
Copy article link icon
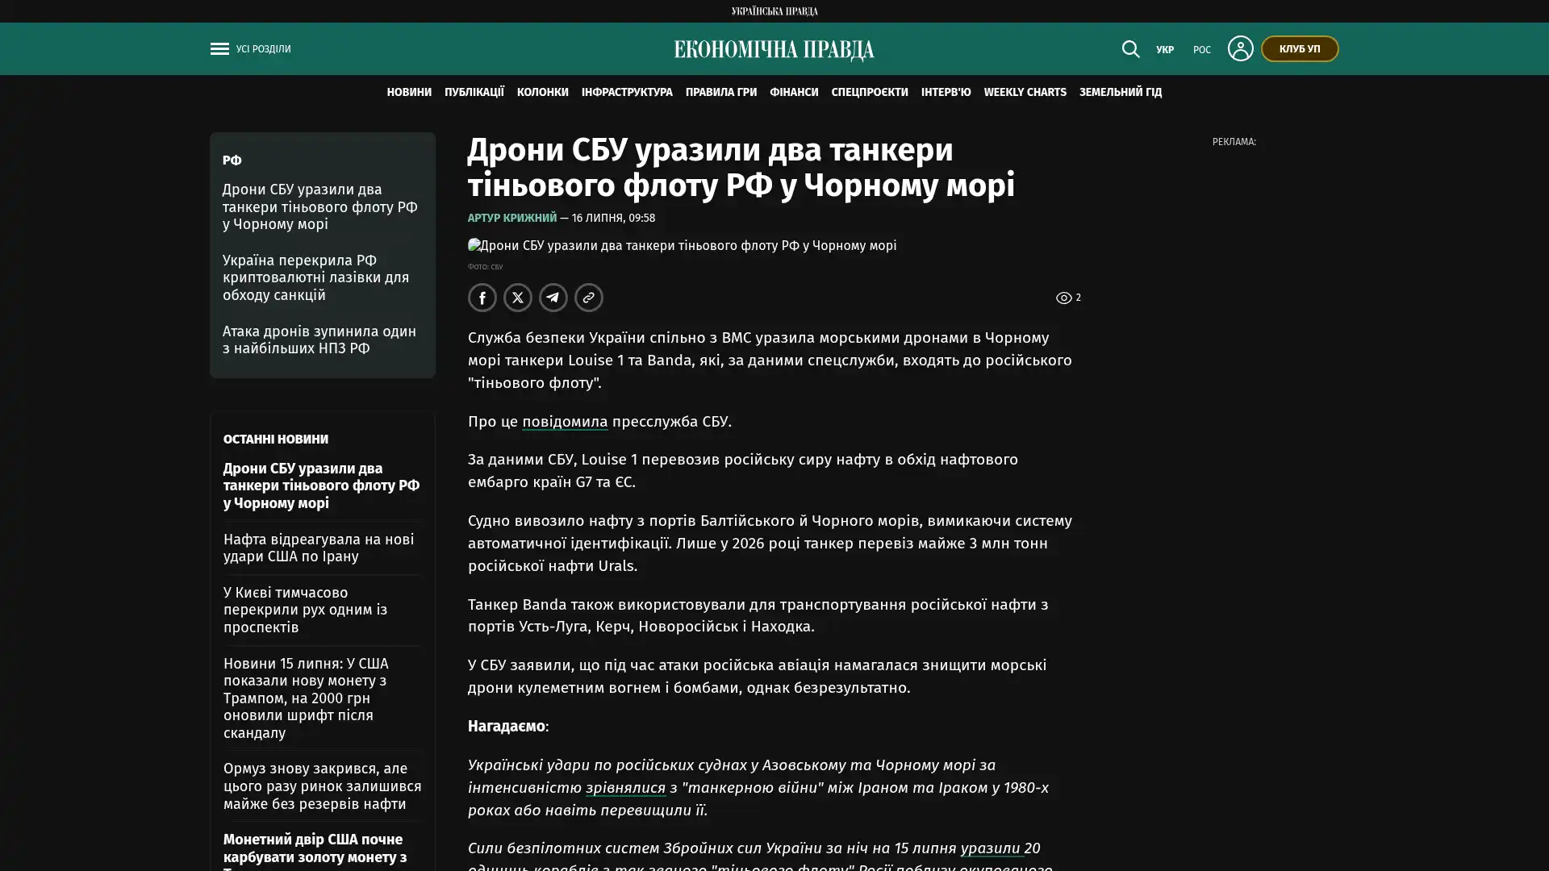click(x=589, y=298)
